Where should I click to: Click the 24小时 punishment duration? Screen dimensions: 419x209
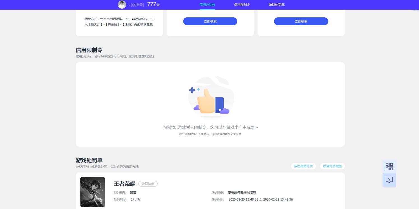tap(136, 199)
